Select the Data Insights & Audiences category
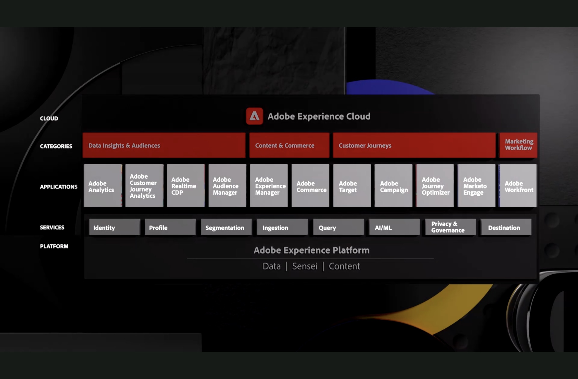578x379 pixels. [x=164, y=145]
